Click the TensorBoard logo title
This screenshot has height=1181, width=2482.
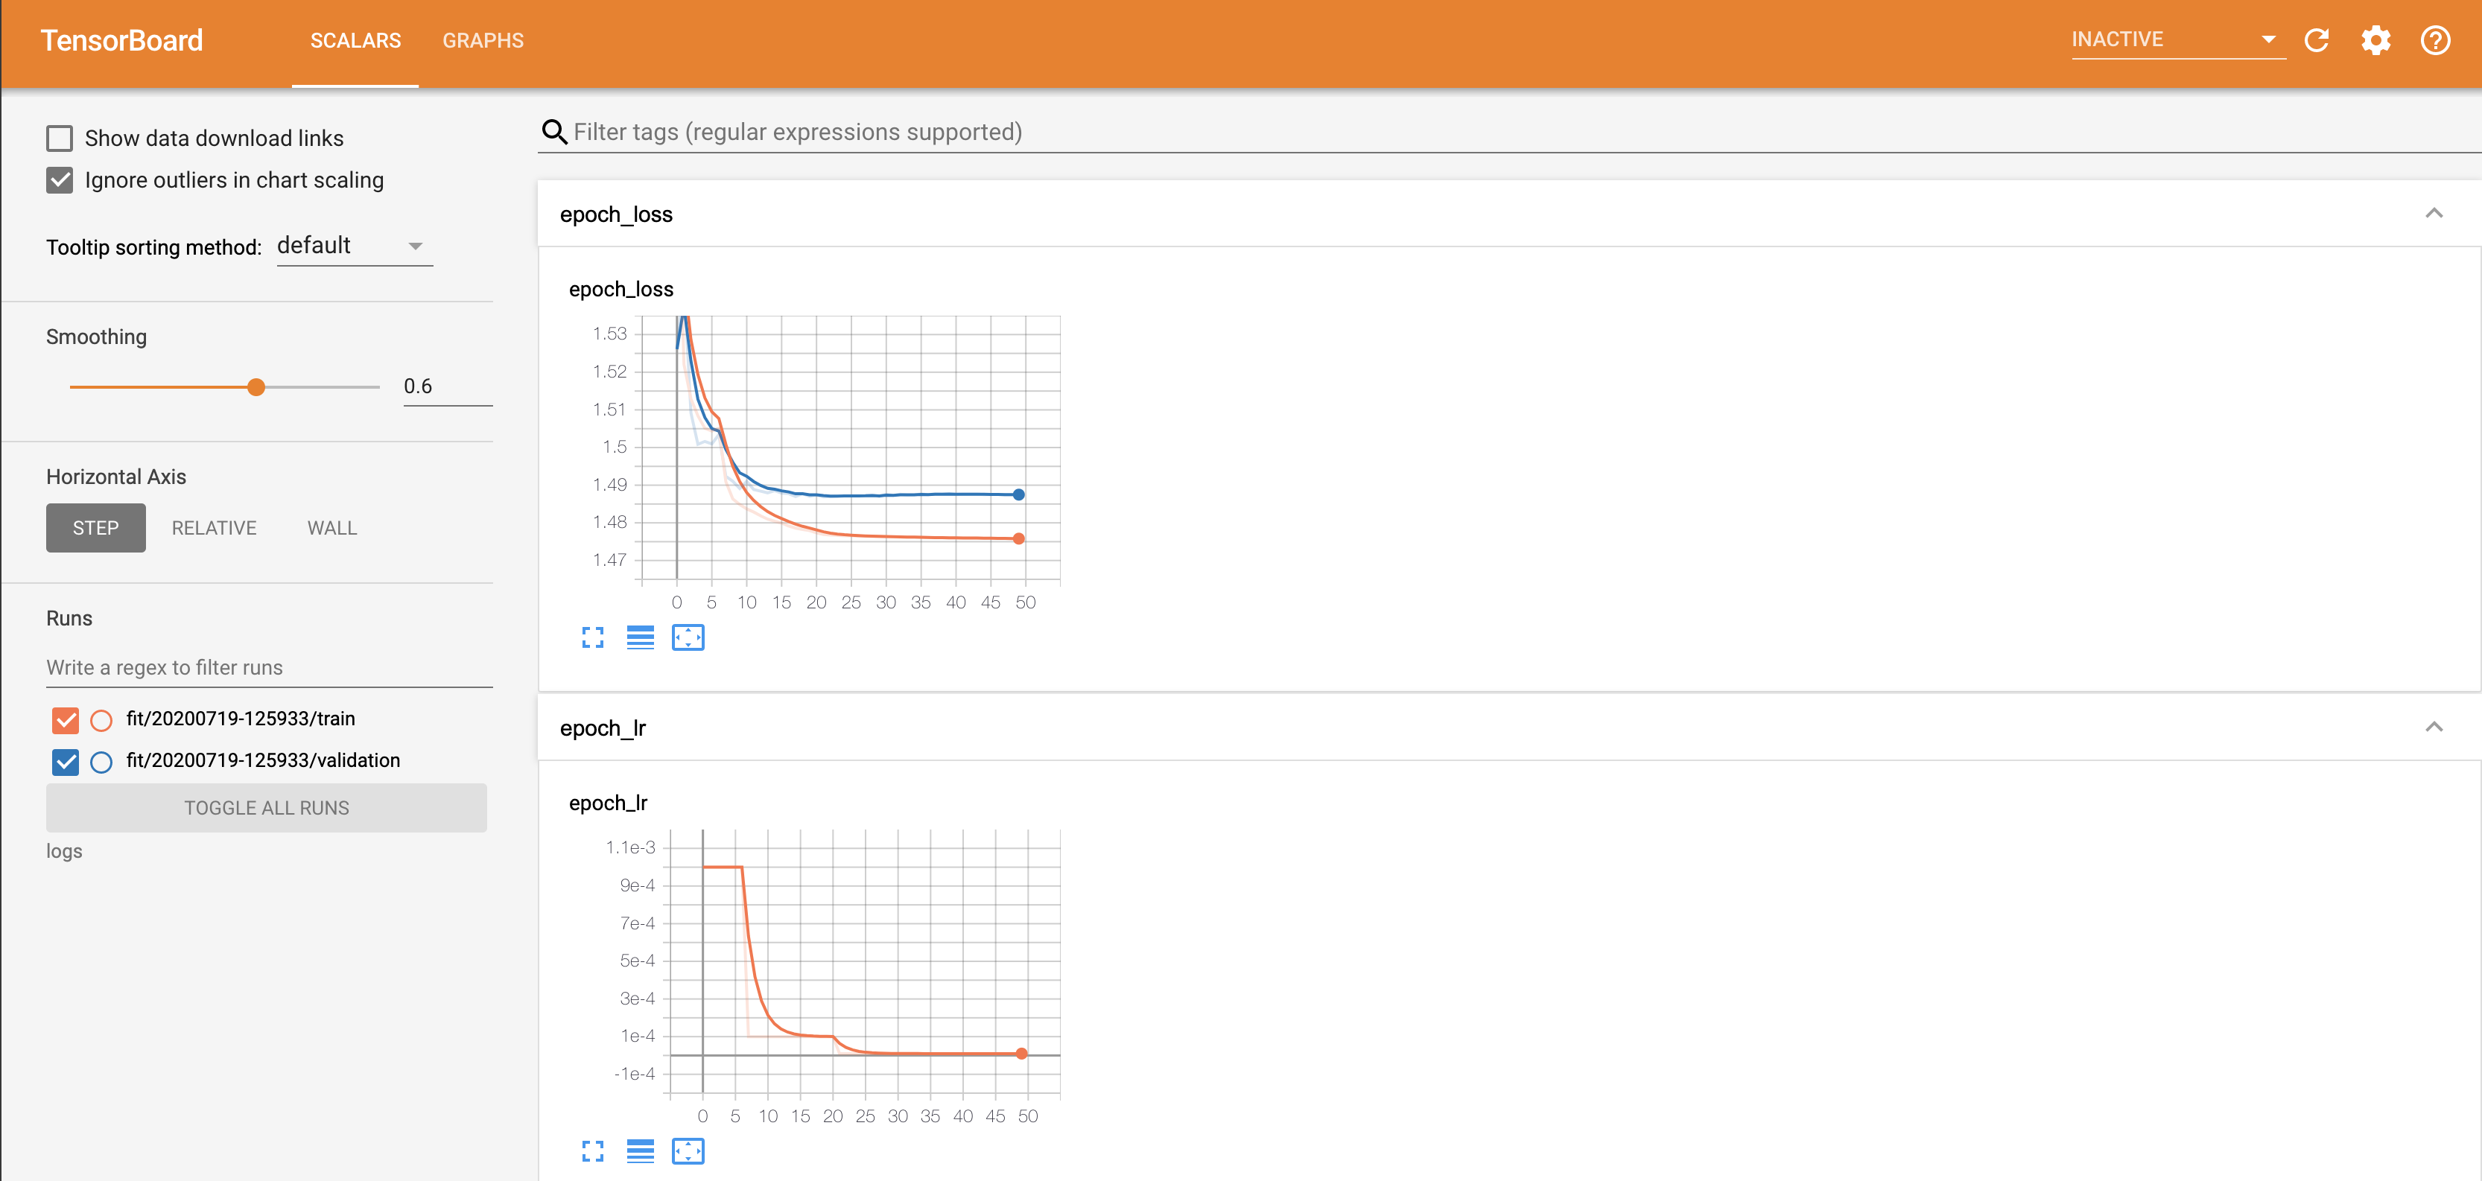click(x=121, y=40)
